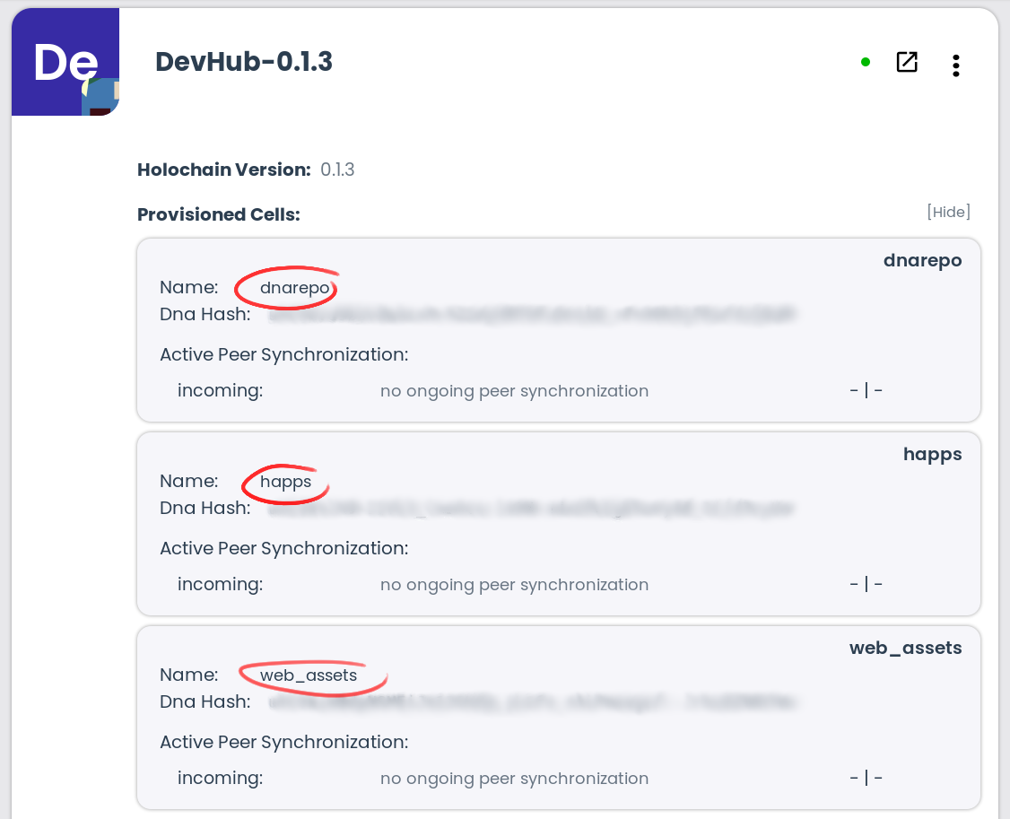This screenshot has width=1010, height=819.
Task: Click the dnarepo Dna Hash value
Action: tap(529, 314)
